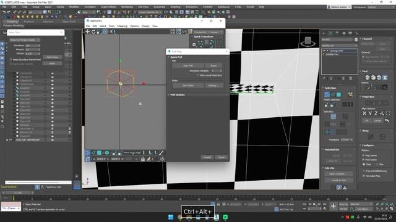Image resolution: width=396 pixels, height=222 pixels.
Task: Click the viewport navigation cube
Action: (308, 41)
